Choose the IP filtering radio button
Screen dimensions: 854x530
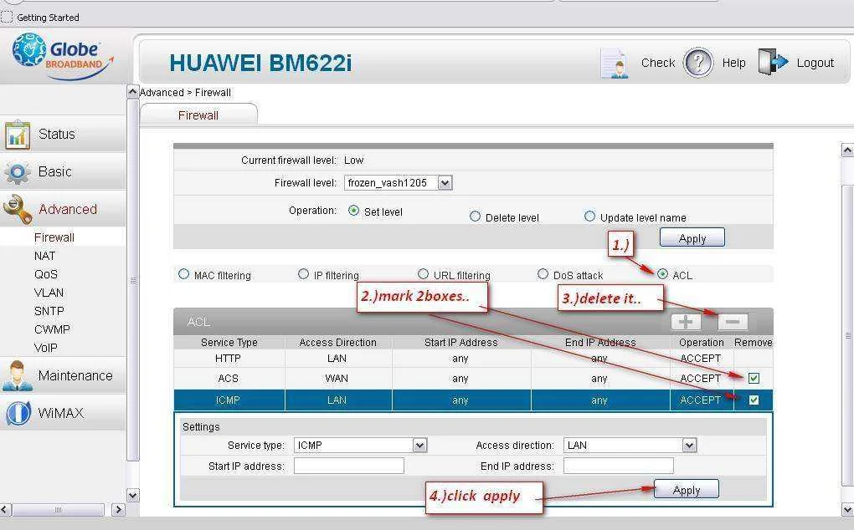303,274
